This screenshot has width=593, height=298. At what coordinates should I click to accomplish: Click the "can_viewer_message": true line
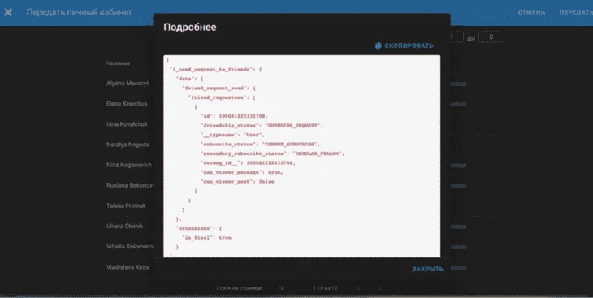(x=241, y=172)
